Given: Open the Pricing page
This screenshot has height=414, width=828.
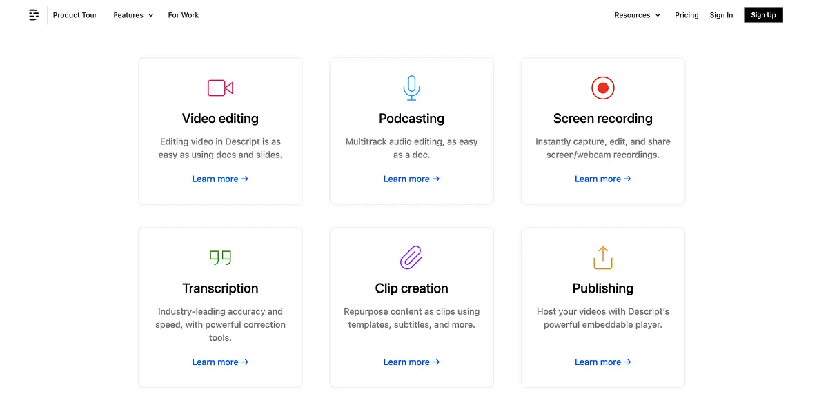Looking at the screenshot, I should click(687, 15).
